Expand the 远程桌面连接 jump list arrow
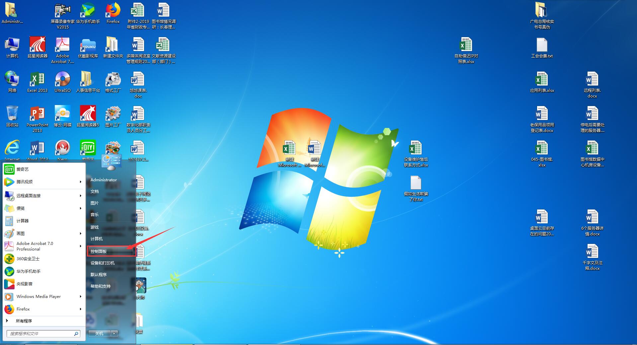Viewport: 637px width, 345px height. (80, 196)
